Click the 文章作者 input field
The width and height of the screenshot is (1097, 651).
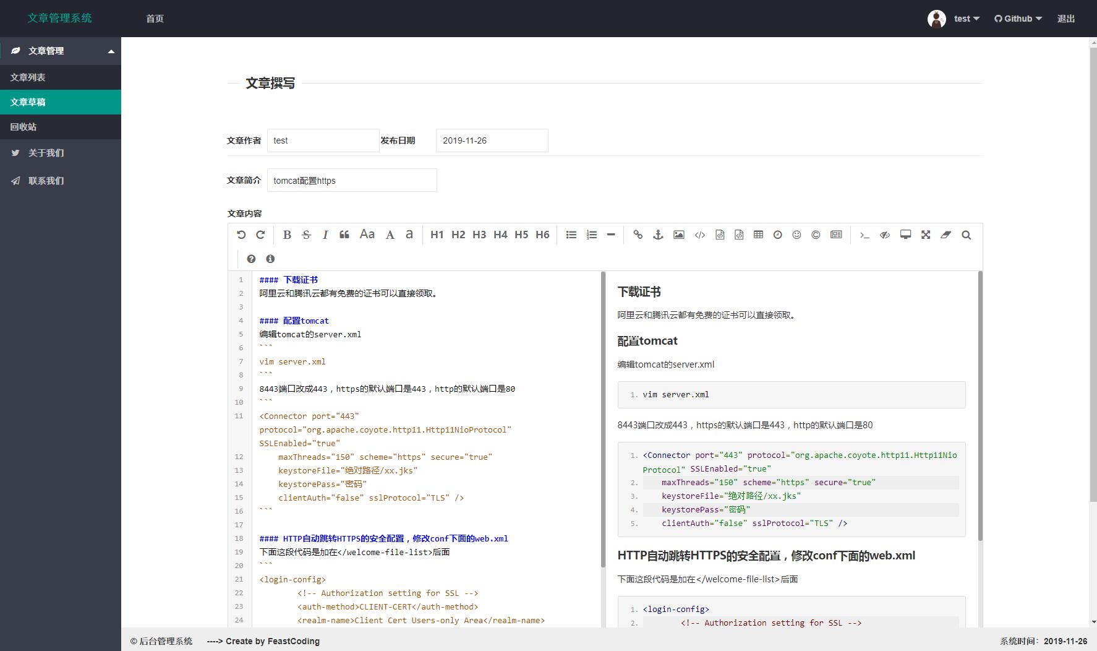point(323,140)
